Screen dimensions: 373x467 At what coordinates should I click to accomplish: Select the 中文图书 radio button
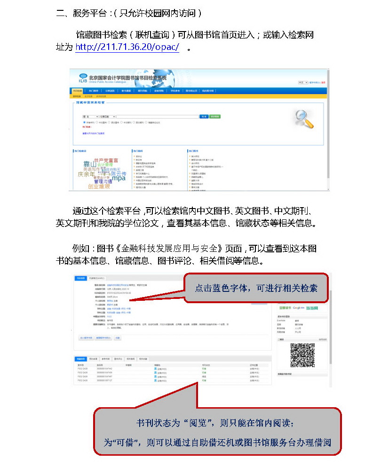point(97,122)
